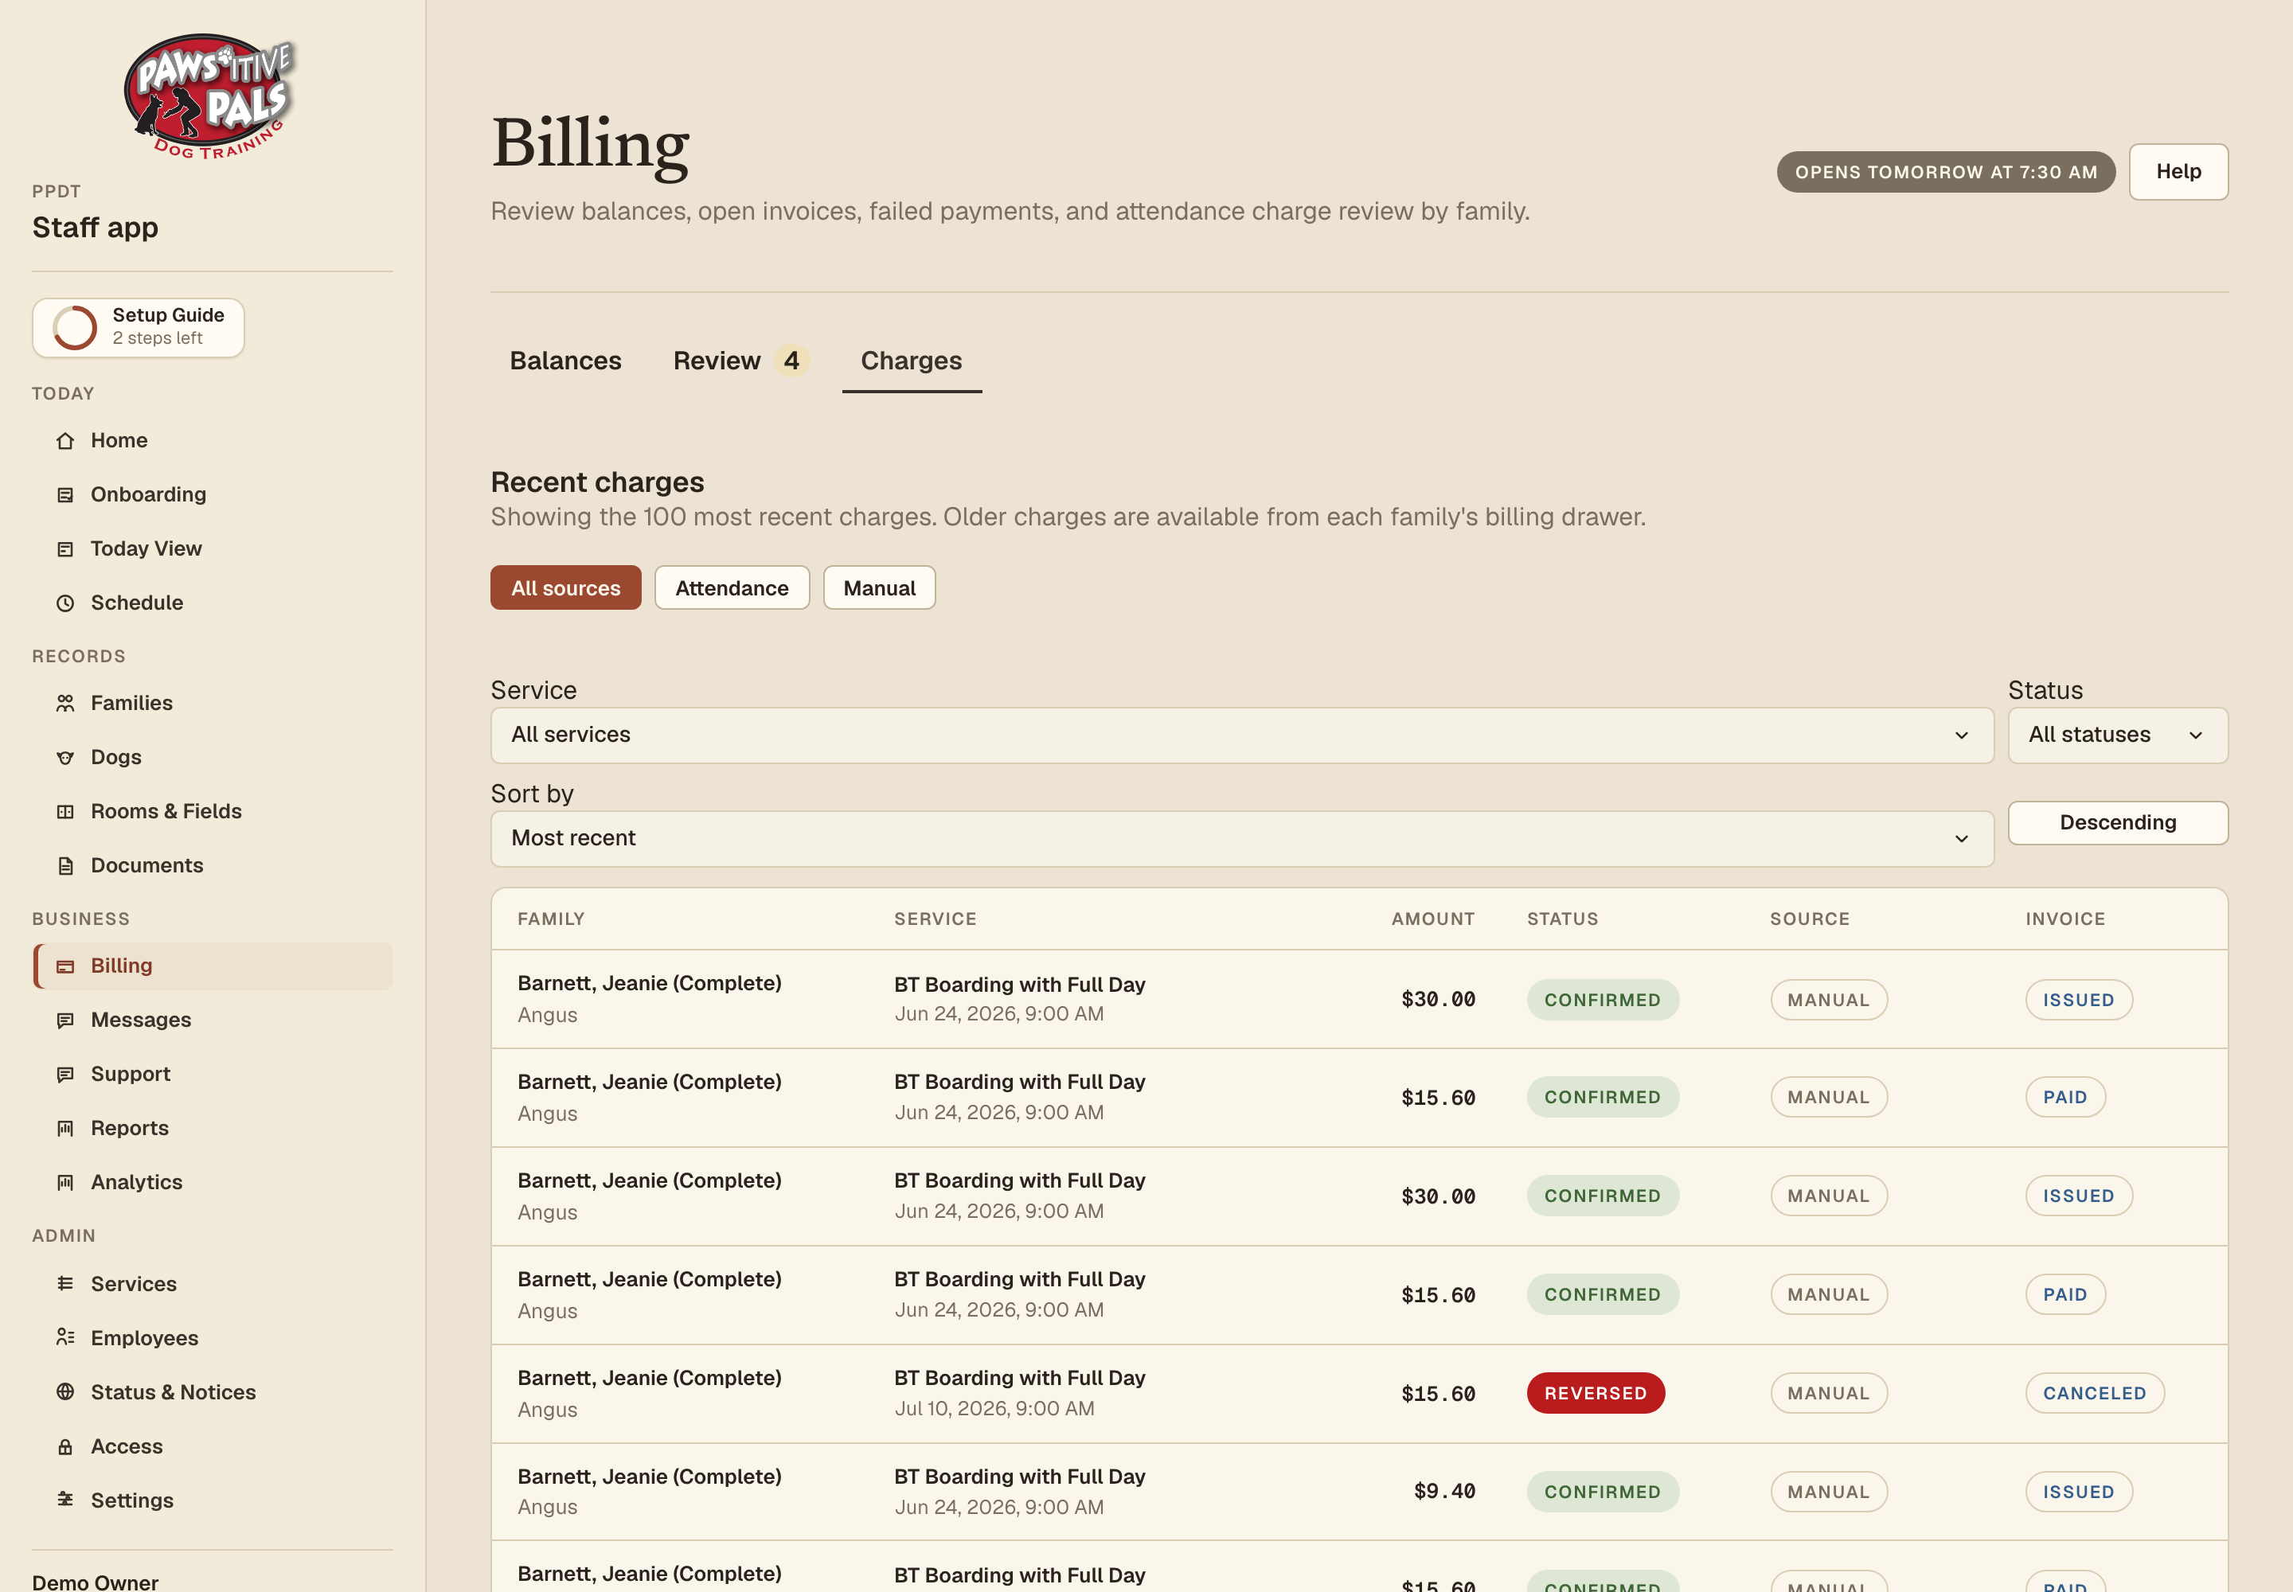Click the FAMILY column header
Screen dimensions: 2293x1592
pos(551,919)
